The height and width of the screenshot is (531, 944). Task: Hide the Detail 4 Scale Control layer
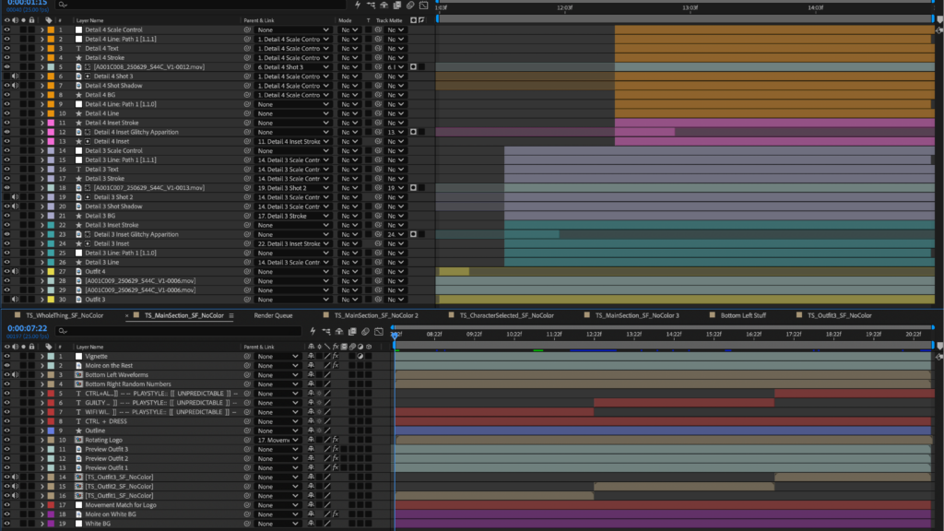(x=6, y=29)
